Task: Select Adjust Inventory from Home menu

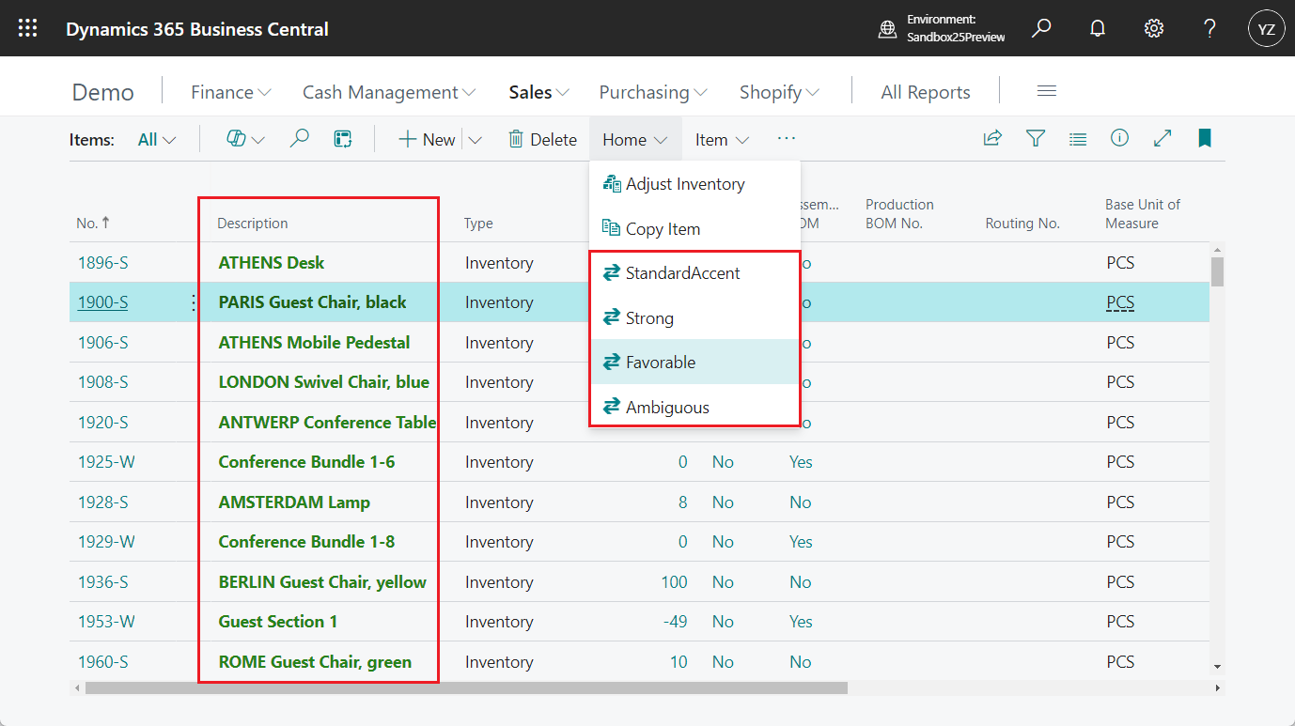Action: point(684,184)
